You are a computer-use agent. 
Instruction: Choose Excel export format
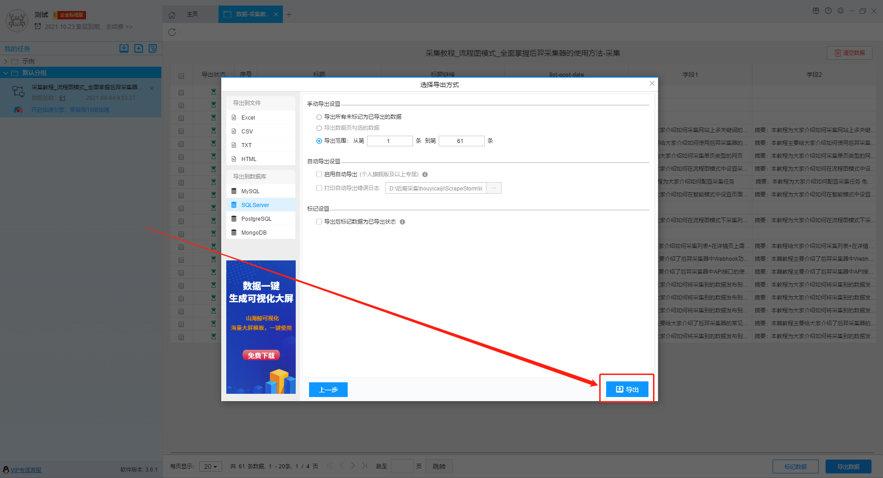pyautogui.click(x=261, y=117)
